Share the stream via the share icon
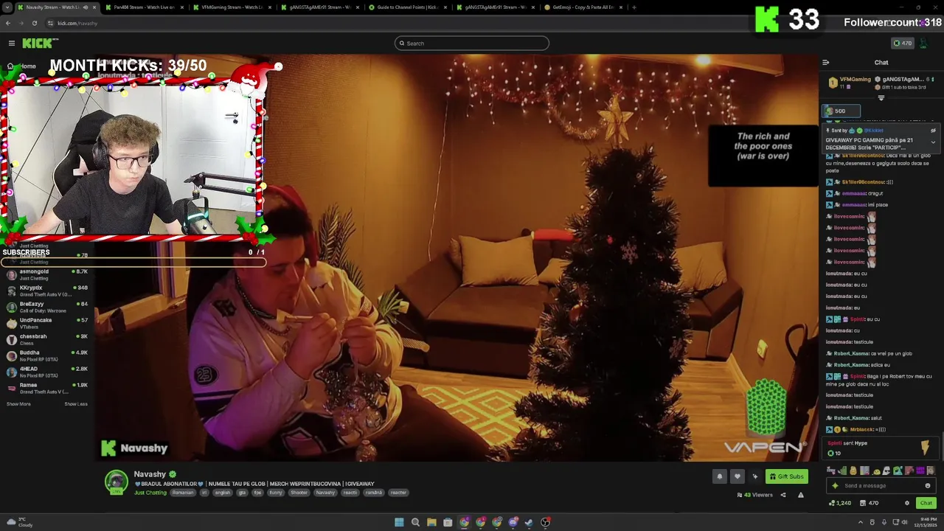This screenshot has width=944, height=531. click(x=783, y=495)
